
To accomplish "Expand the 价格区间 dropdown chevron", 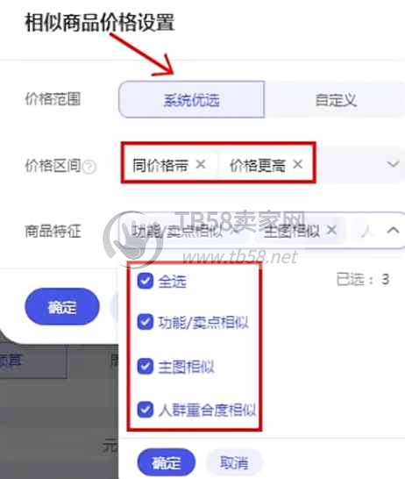I will 393,164.
